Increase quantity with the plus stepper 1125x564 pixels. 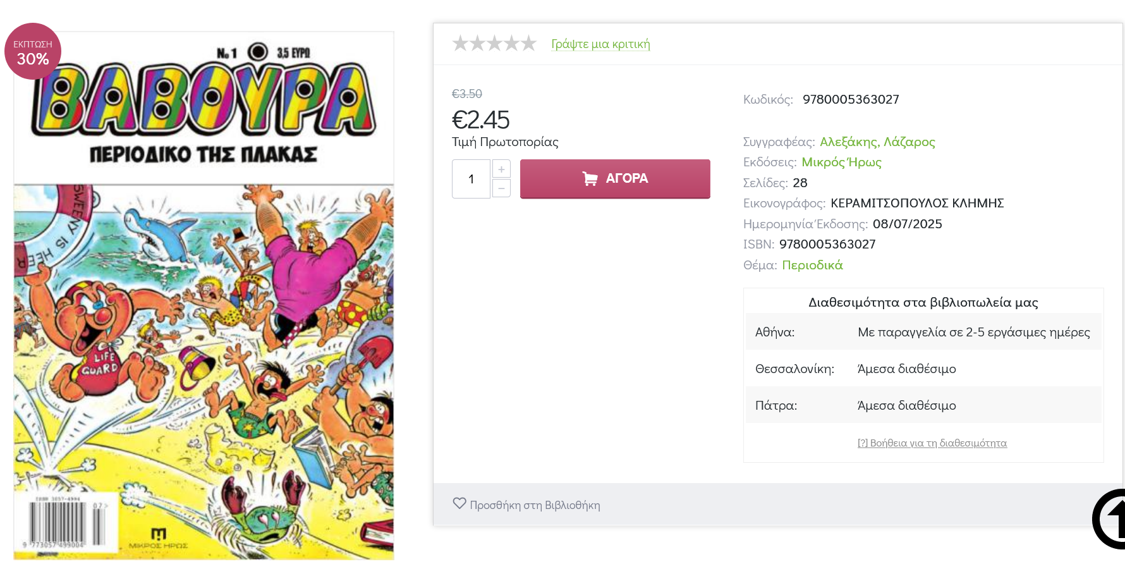501,169
